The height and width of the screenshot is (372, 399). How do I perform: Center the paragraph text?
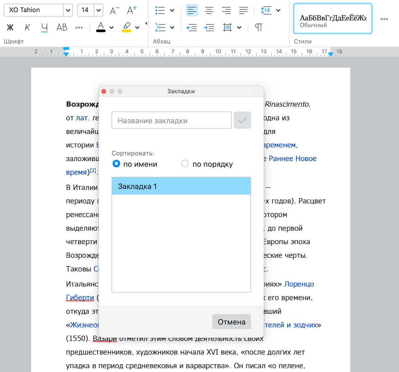click(209, 10)
